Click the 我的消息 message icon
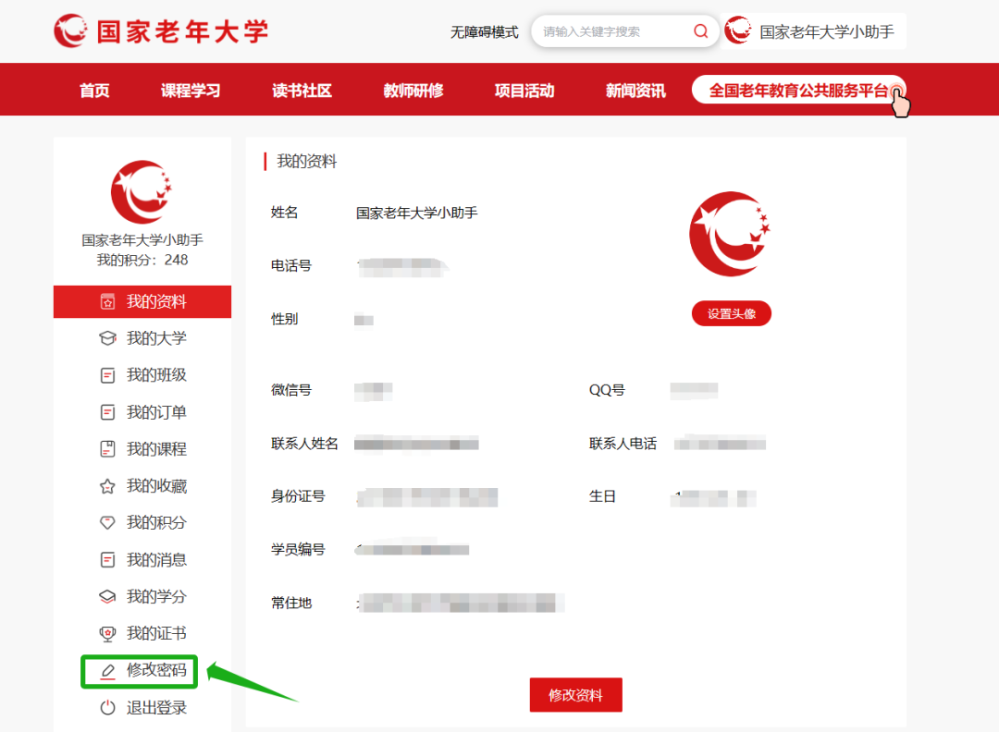 (x=107, y=559)
